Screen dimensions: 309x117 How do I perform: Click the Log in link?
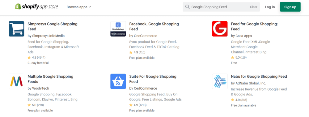pos(270,7)
